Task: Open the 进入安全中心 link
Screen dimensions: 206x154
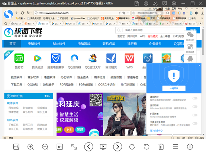Action: (x=156, y=131)
